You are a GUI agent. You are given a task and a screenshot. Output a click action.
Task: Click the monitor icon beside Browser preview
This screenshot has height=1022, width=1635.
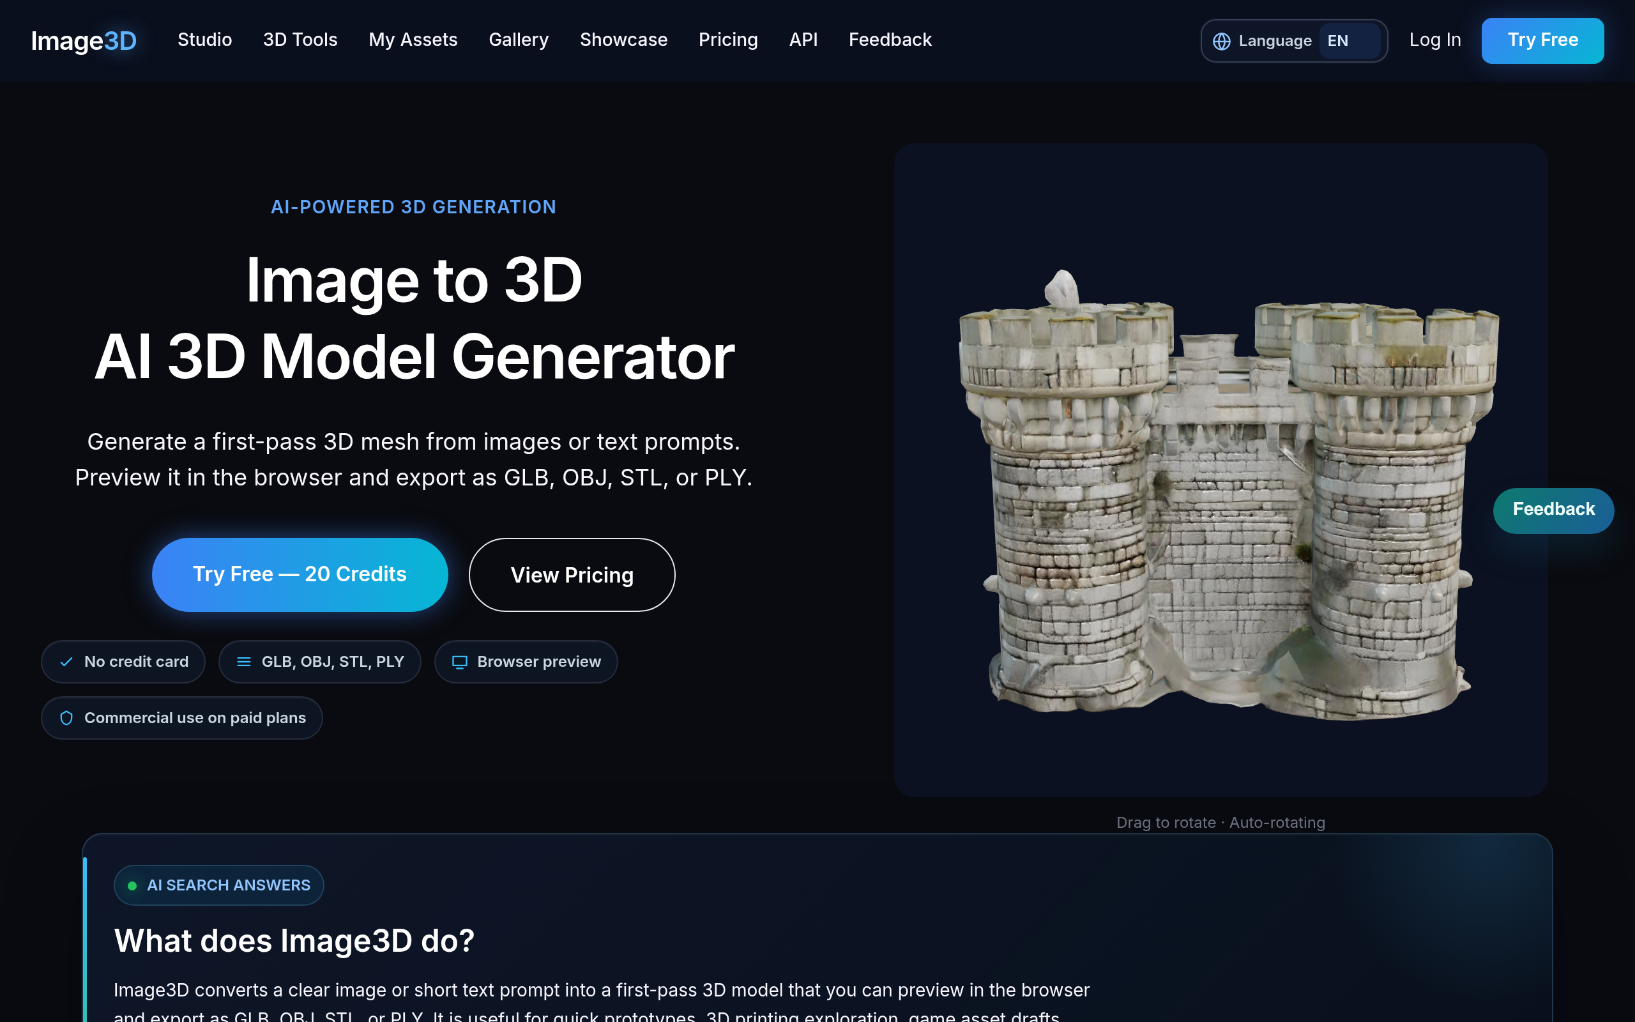click(x=459, y=662)
